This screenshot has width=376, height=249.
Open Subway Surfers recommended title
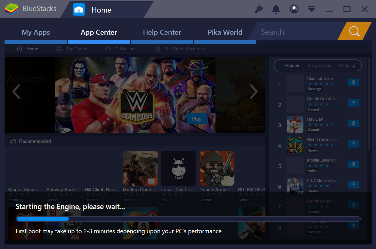[63, 190]
